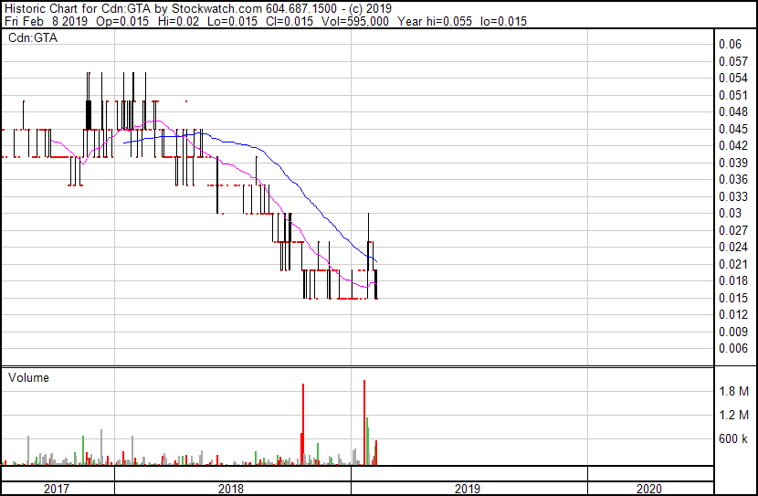Click the 0.036 price axis label

[x=732, y=179]
